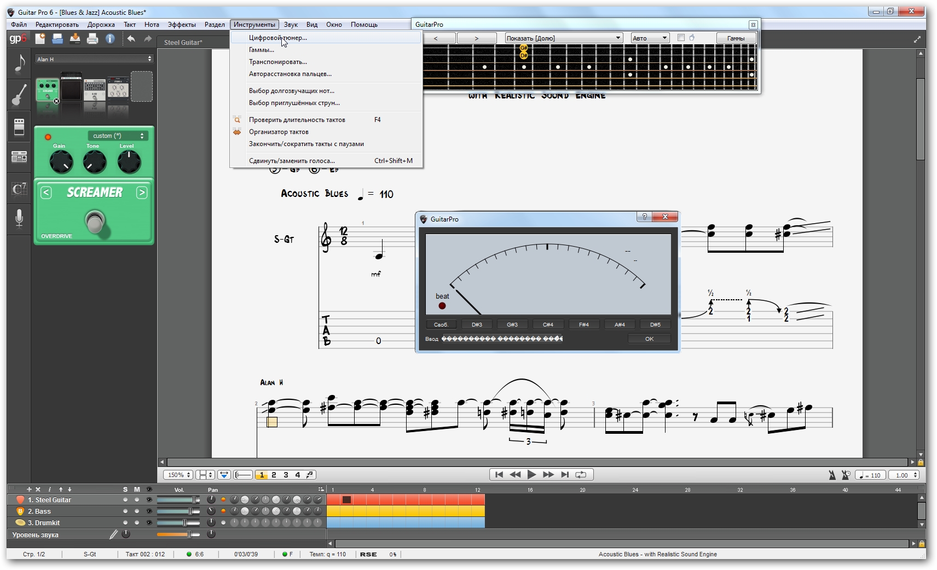Open score information blue icon

pyautogui.click(x=110, y=38)
